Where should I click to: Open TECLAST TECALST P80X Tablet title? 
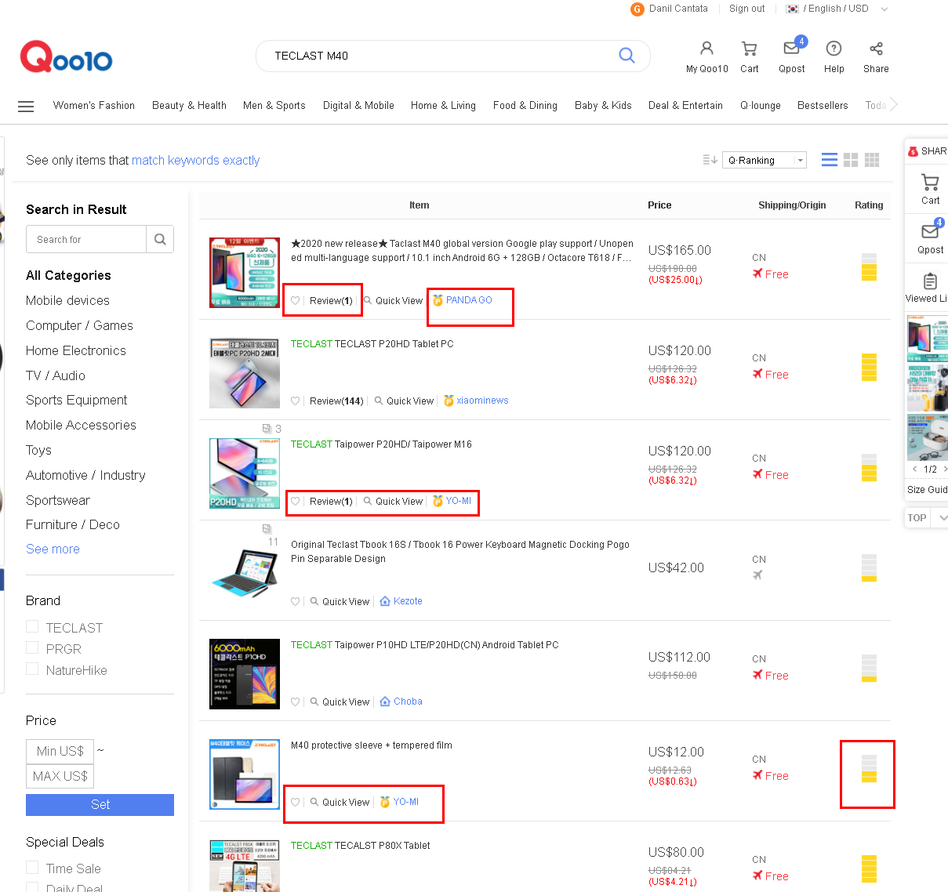coord(361,846)
